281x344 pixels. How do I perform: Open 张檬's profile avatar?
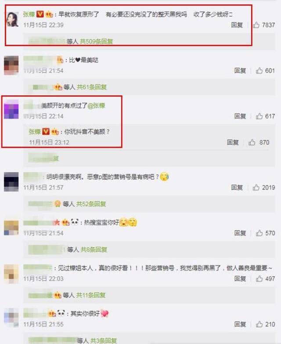point(11,19)
